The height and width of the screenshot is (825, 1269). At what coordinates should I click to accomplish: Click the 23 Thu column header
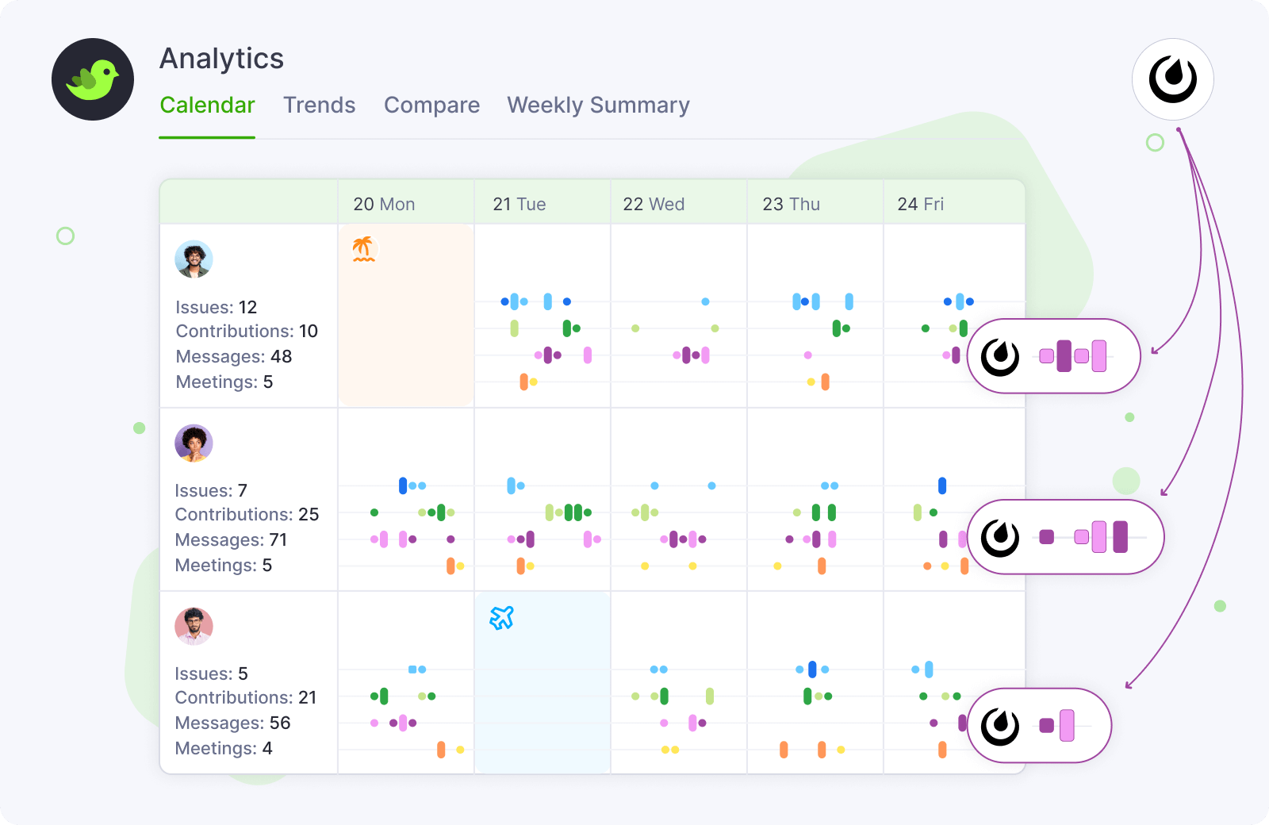click(791, 204)
